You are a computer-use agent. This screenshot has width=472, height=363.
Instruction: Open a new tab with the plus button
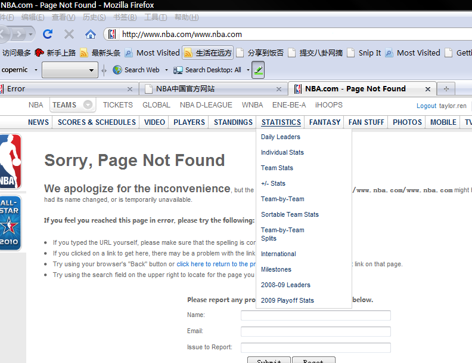(445, 89)
